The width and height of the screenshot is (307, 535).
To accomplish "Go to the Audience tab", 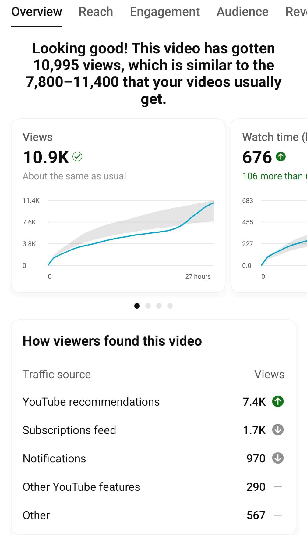I will [x=242, y=12].
